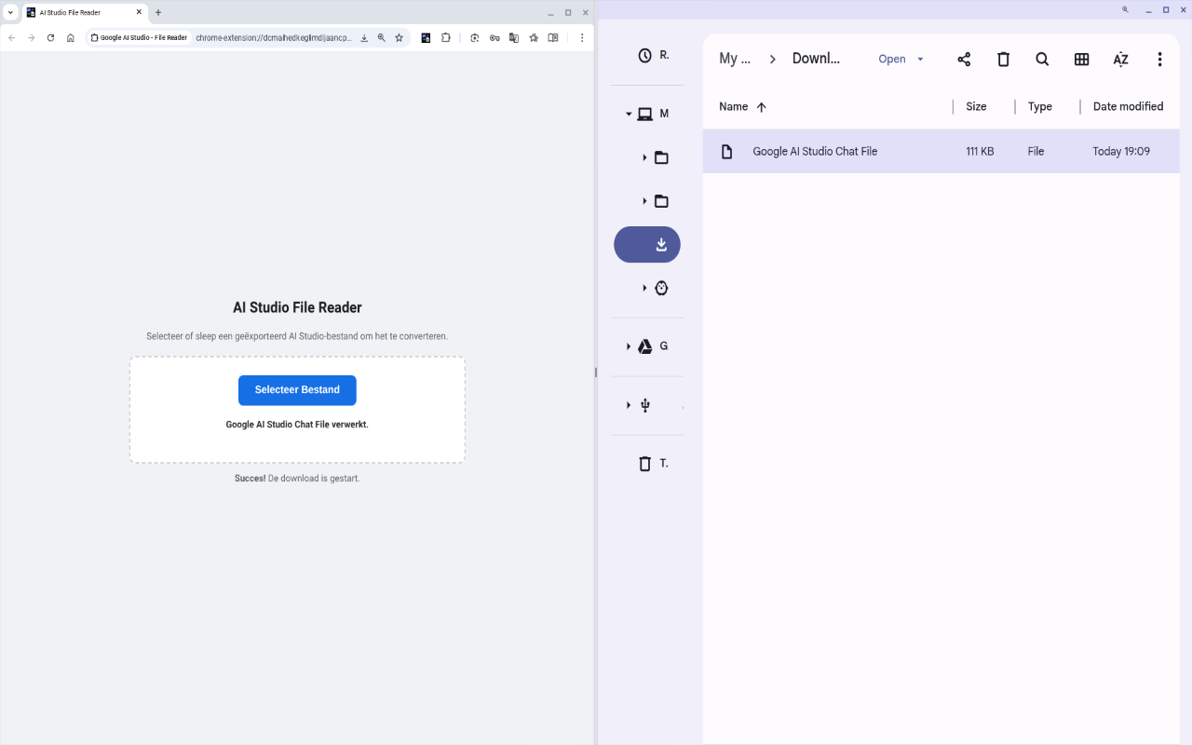Click the screenshot capture extension icon

(x=475, y=38)
